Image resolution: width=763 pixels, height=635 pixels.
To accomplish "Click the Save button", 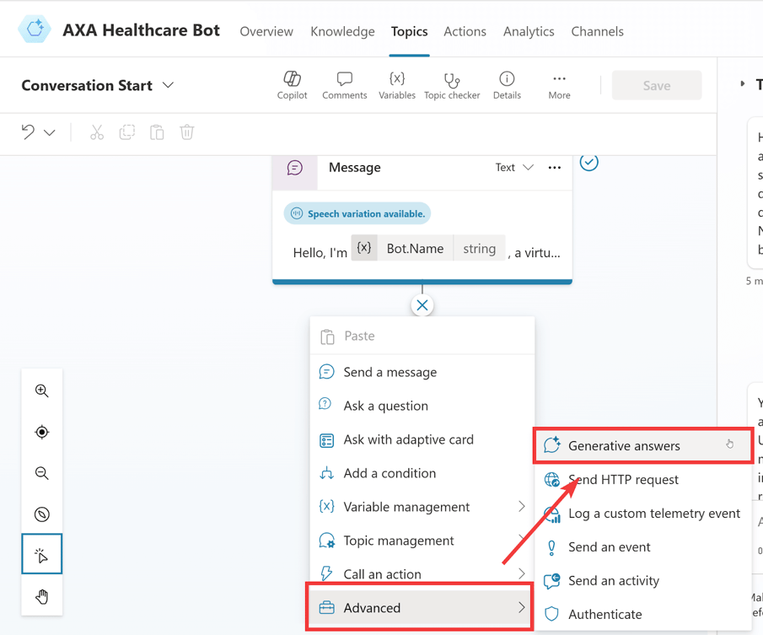I will coord(657,85).
